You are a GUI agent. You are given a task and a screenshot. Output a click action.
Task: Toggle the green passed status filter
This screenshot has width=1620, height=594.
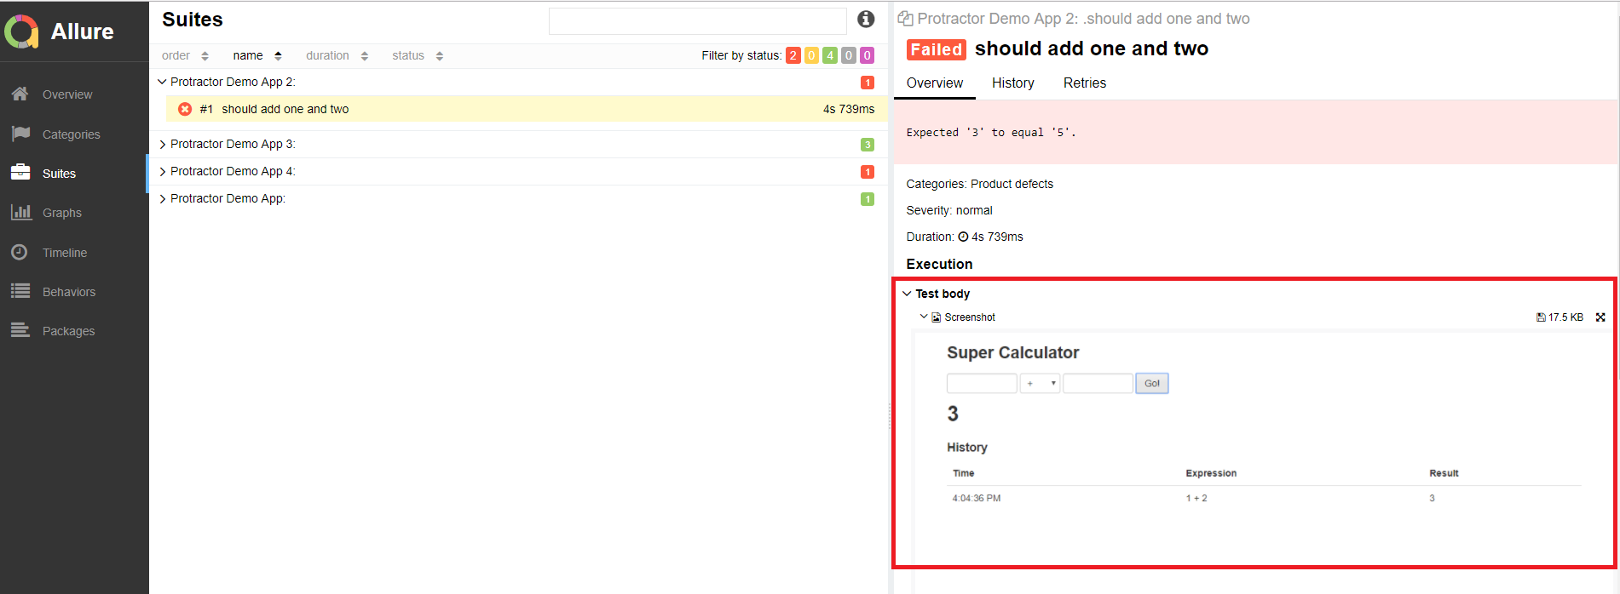click(830, 55)
